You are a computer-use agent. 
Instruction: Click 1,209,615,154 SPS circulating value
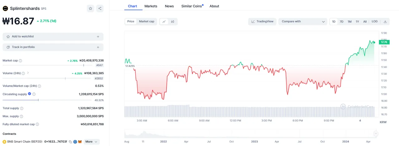click(x=91, y=94)
